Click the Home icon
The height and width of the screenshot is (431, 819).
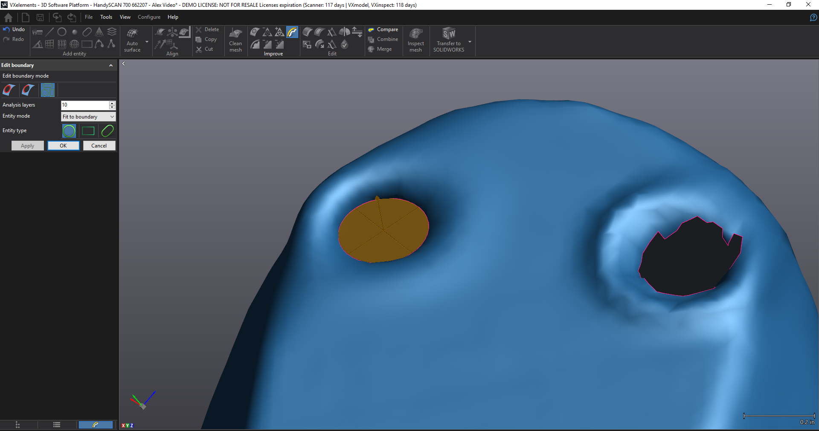8,17
